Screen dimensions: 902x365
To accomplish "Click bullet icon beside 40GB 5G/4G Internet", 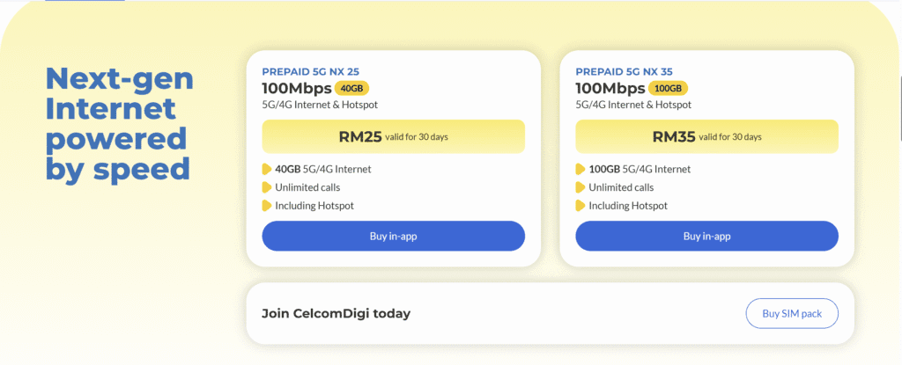I will [267, 169].
